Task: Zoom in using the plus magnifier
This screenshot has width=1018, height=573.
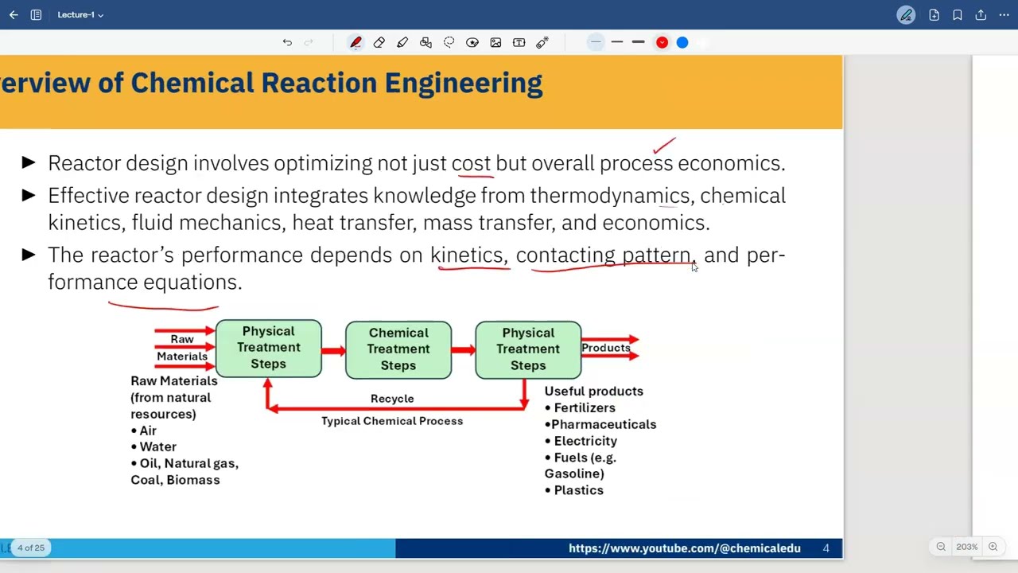Action: [993, 547]
